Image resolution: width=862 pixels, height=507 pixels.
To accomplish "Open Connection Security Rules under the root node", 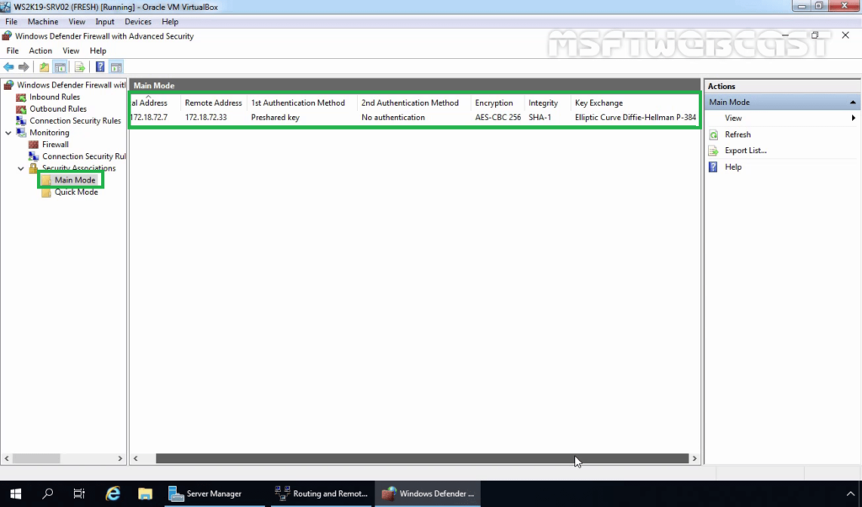I will pyautogui.click(x=75, y=121).
